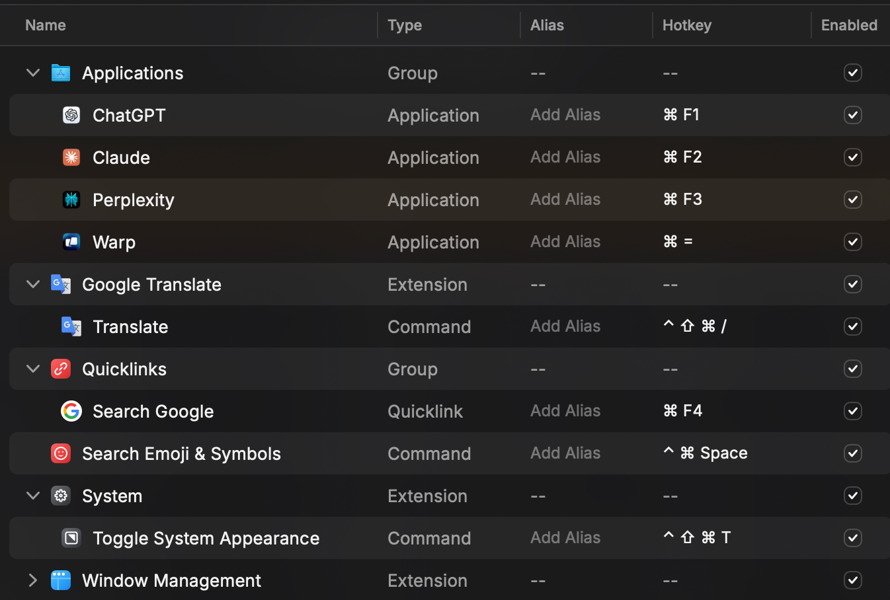Expand the Window Management extension
The image size is (890, 600).
(x=33, y=580)
